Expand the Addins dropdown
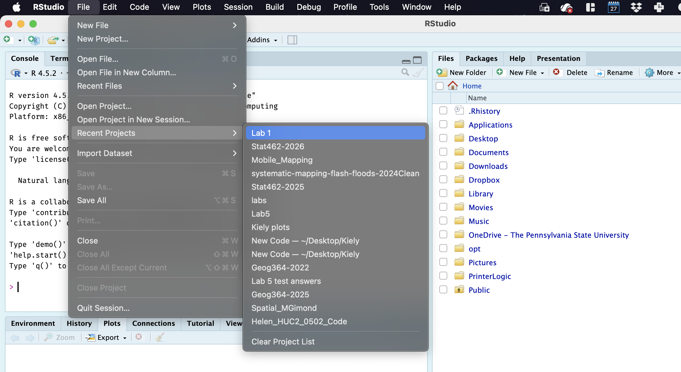 262,40
